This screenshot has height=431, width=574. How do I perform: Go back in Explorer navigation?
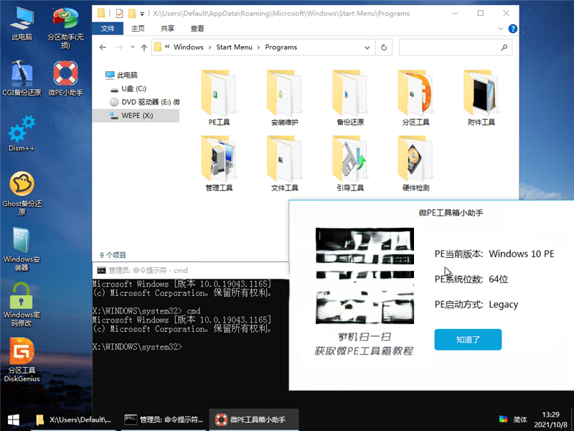[103, 47]
